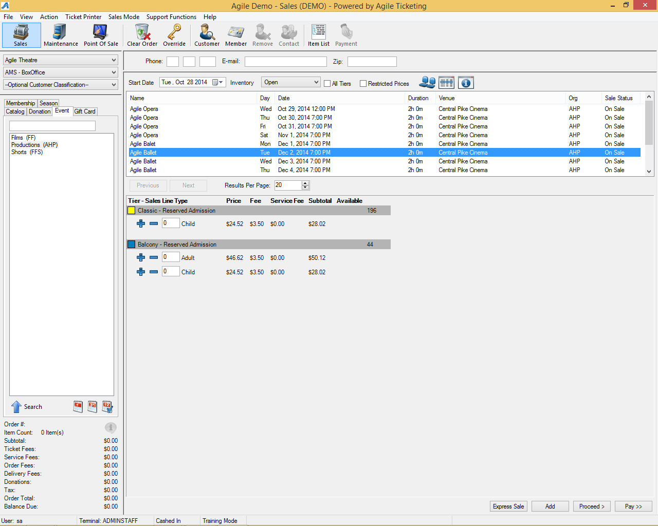Open the View menu

pos(26,17)
